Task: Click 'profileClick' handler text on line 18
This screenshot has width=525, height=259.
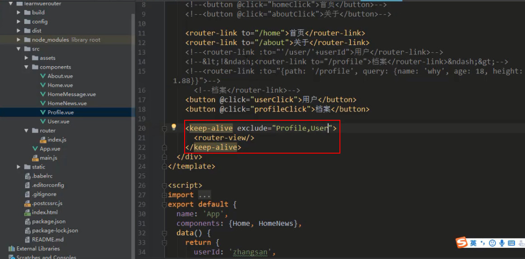Action: click(x=281, y=109)
